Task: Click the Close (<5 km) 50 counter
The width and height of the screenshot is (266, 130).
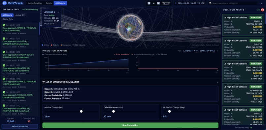Action: [x=29, y=120]
